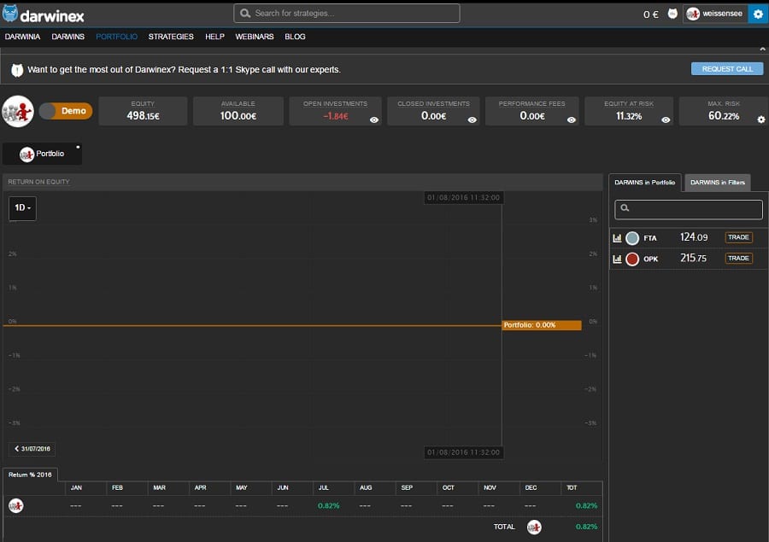
Task: Click the notification icon beside 0 € balance
Action: tap(672, 14)
